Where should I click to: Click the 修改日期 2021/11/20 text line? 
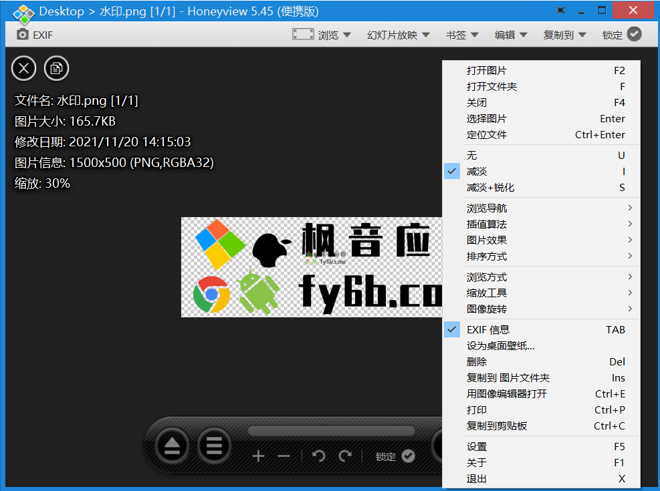pyautogui.click(x=103, y=142)
